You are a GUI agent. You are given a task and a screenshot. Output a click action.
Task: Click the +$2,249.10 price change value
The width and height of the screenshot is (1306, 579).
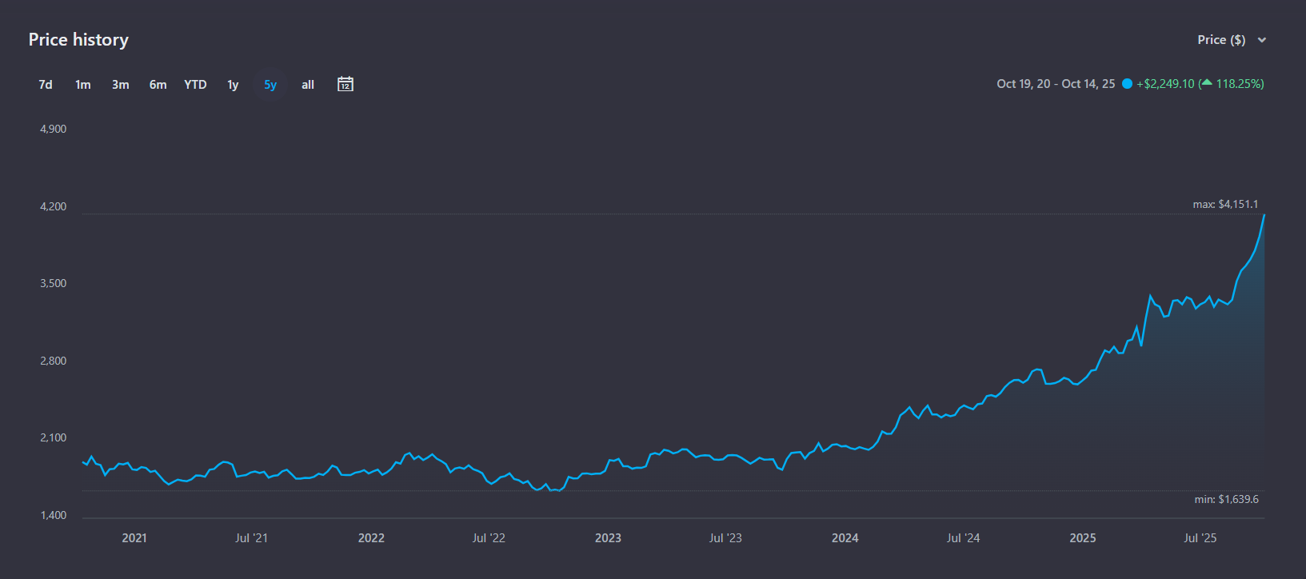point(1165,84)
